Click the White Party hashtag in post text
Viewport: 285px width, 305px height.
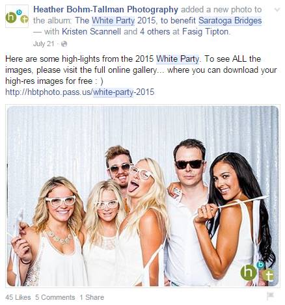point(178,59)
